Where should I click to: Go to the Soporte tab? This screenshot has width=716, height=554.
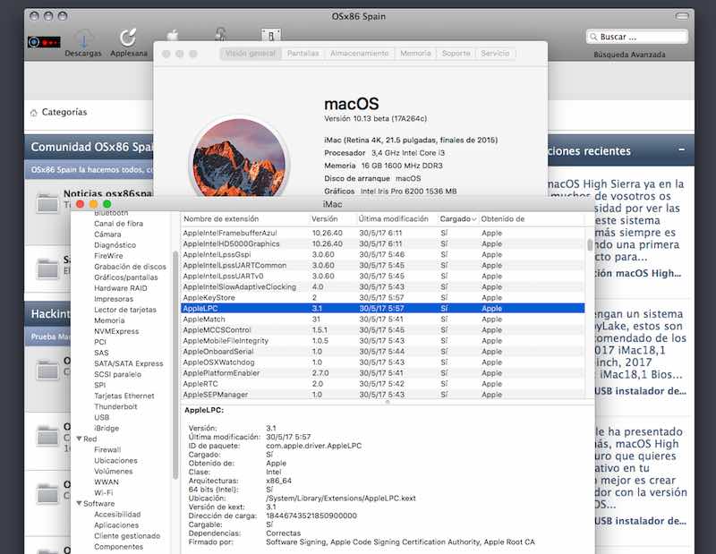(456, 54)
